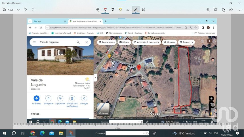Open the Todos os marcadores bookmarks folder
Image resolution: width=244 pixels, height=137 pixels.
coord(205,33)
